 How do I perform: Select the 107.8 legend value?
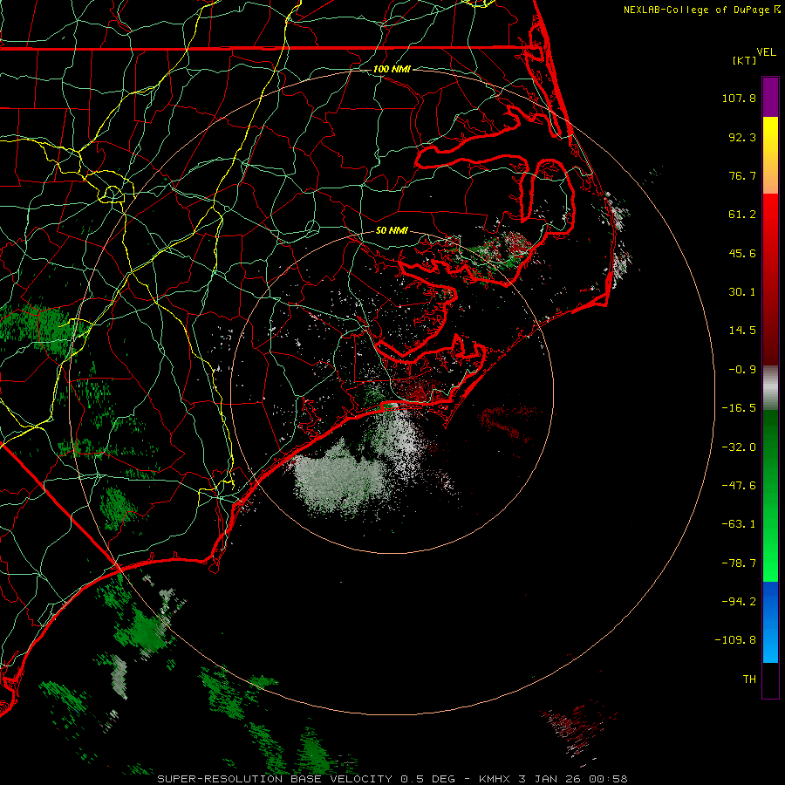click(739, 98)
